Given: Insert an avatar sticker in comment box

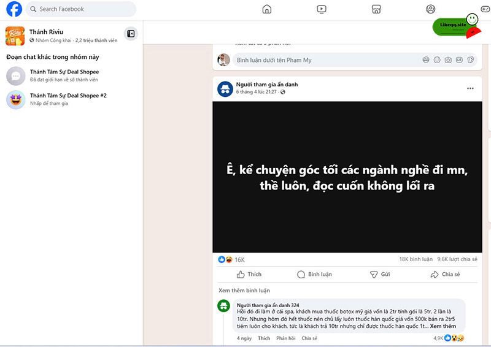Looking at the screenshot, I should pyautogui.click(x=426, y=59).
